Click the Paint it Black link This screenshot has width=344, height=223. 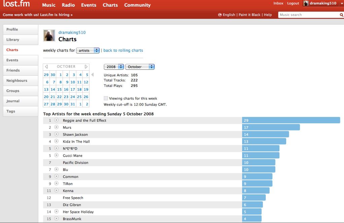coord(250,15)
